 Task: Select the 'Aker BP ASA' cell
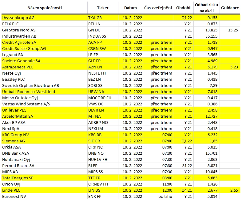(45, 123)
